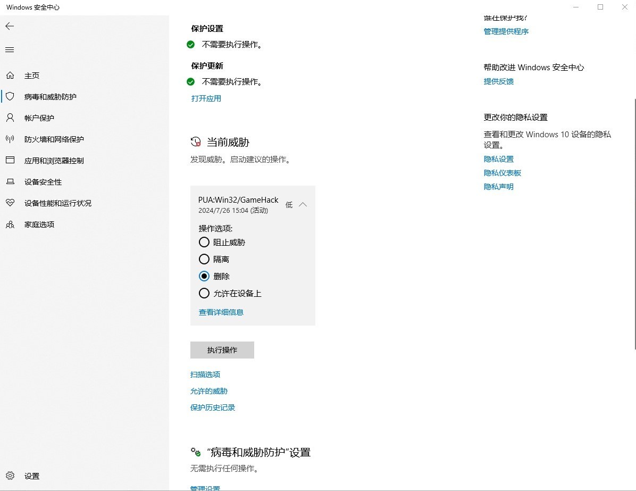Click the green checkmark under 保护设置
636x491 pixels.
[190, 45]
